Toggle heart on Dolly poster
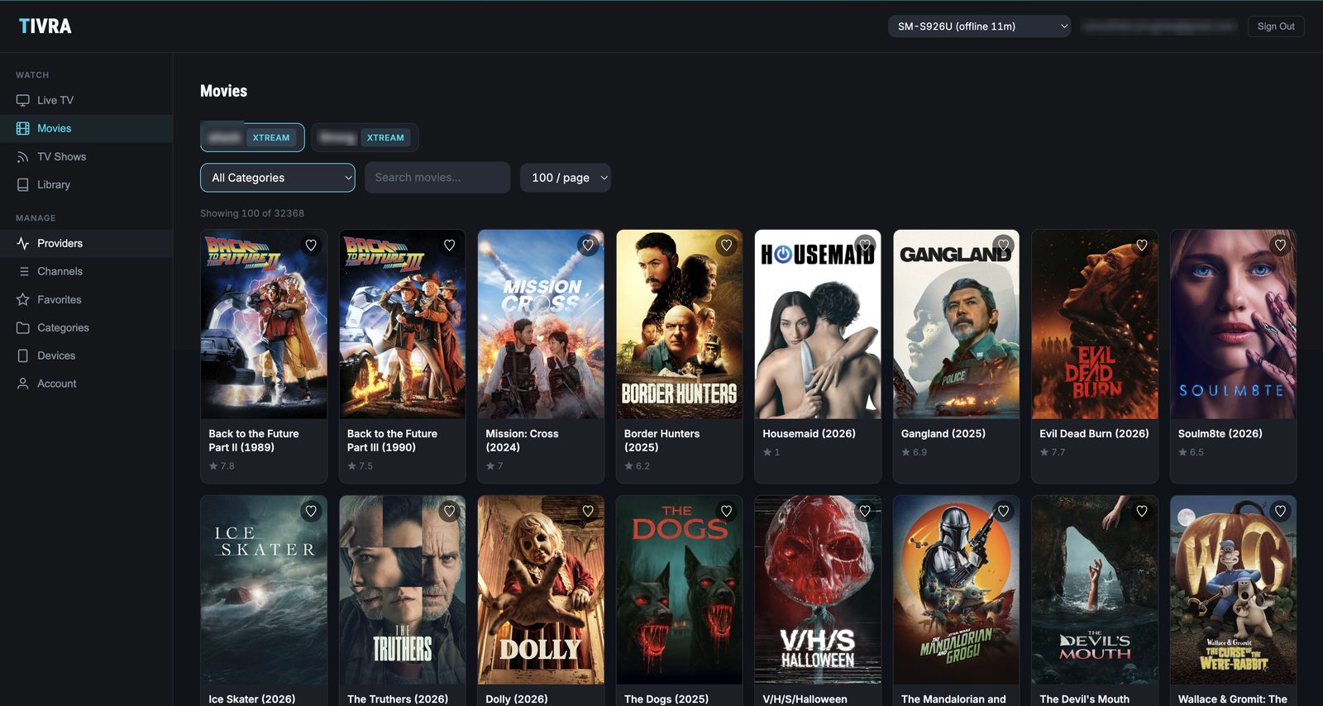Viewport: 1323px width, 706px height. tap(588, 512)
